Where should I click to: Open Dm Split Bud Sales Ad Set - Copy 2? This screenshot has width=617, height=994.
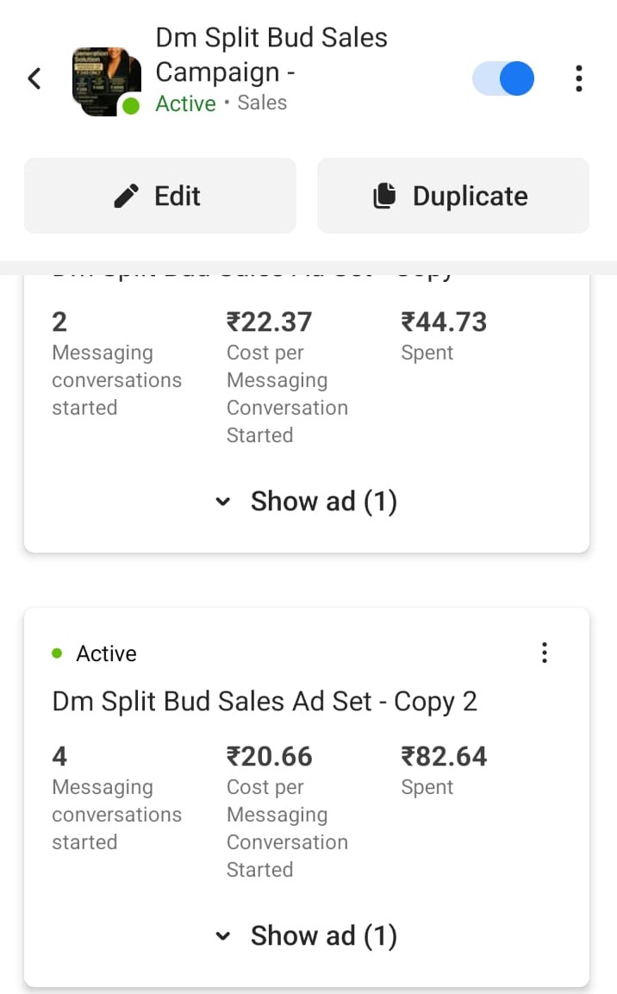click(x=265, y=701)
